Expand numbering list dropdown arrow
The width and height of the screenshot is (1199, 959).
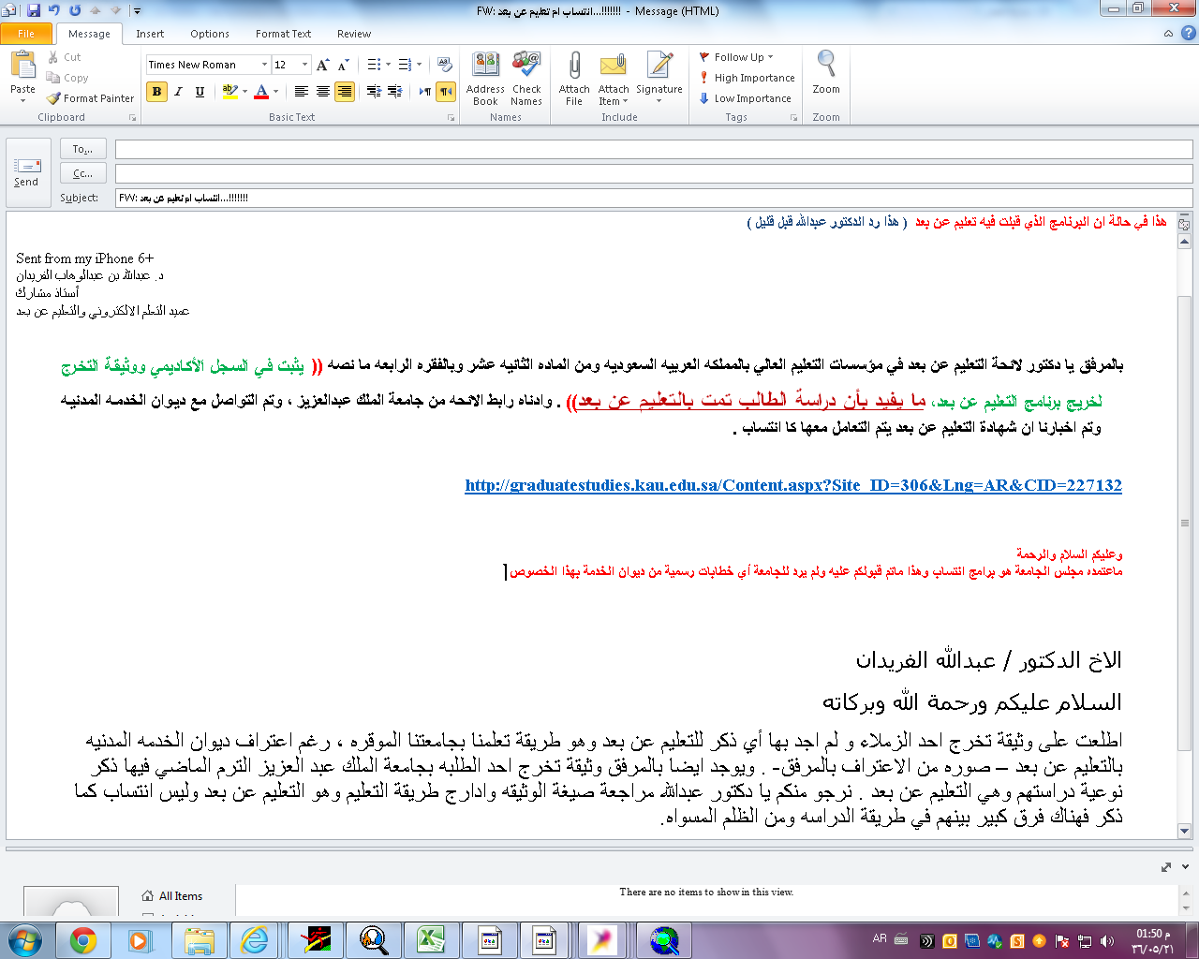pos(419,65)
